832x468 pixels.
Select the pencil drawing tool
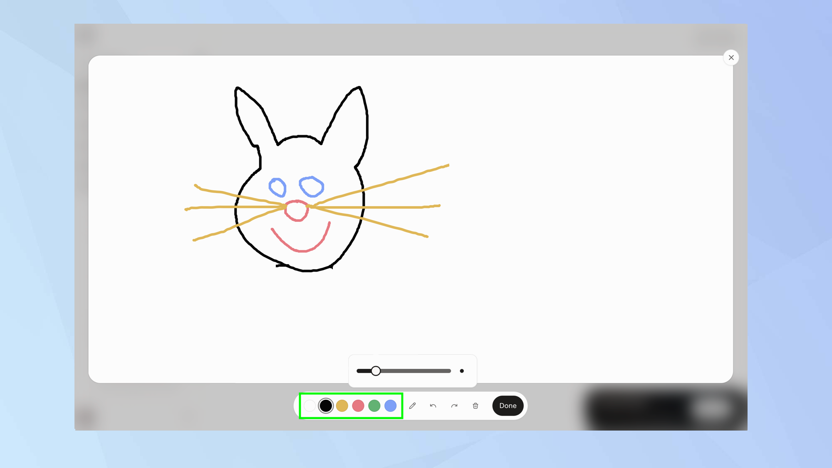pos(412,406)
